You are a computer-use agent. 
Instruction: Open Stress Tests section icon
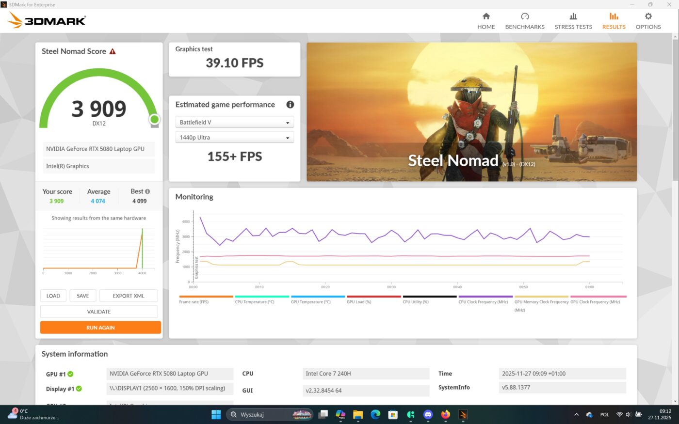573,16
